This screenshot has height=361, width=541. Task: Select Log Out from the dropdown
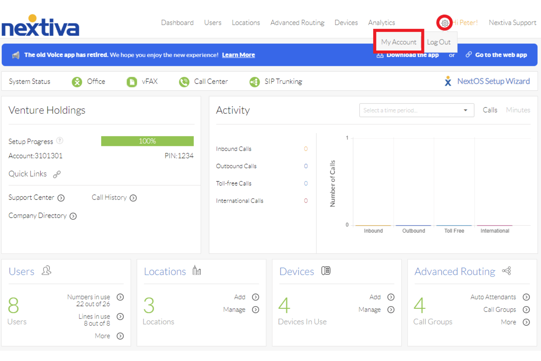(439, 42)
